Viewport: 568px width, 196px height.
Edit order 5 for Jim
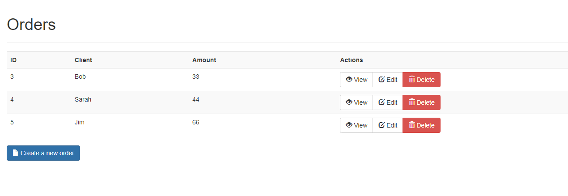[x=388, y=125]
